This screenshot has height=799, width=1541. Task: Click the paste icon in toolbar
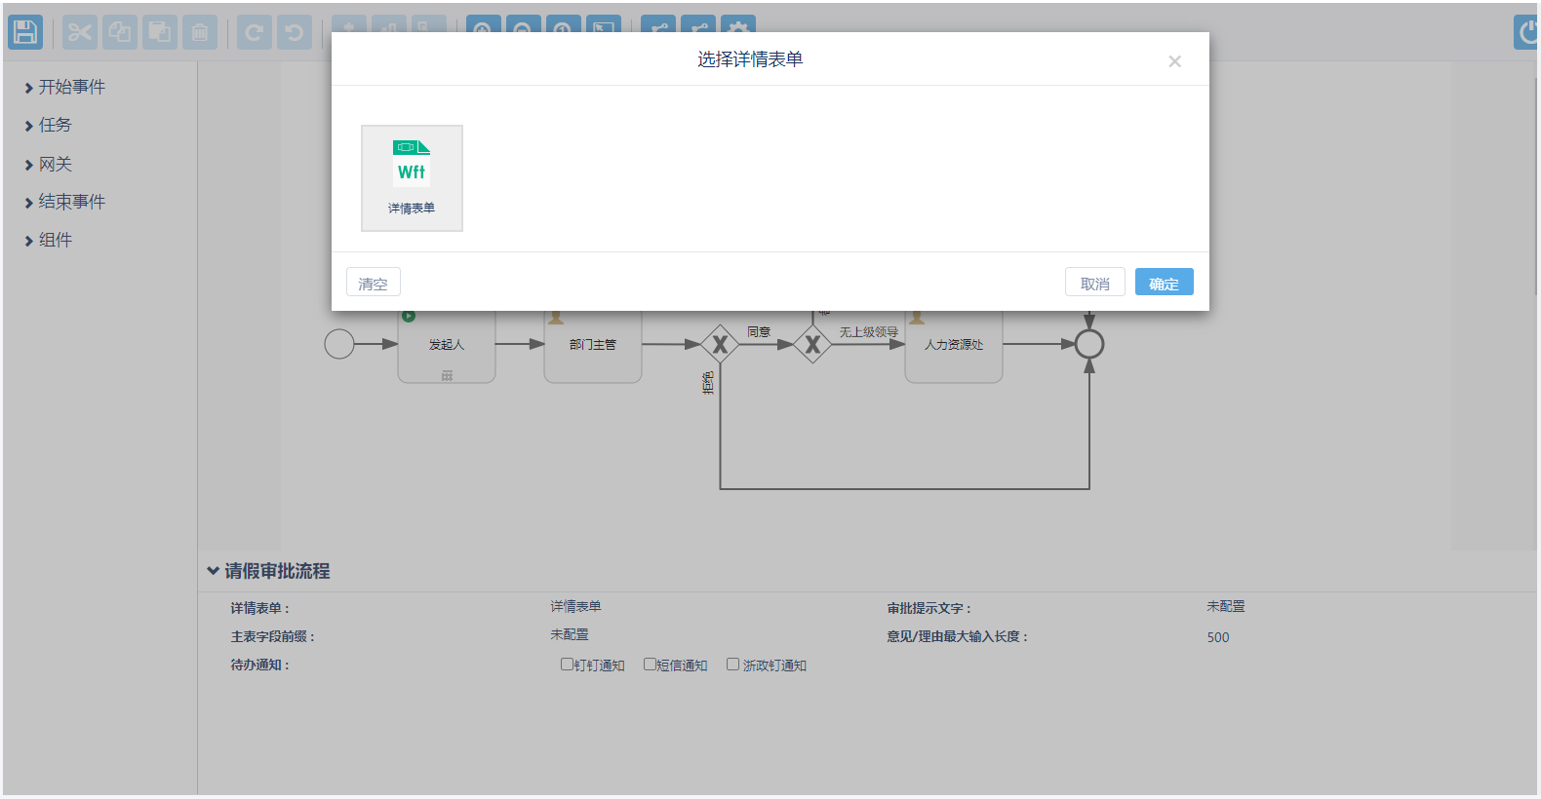(160, 32)
